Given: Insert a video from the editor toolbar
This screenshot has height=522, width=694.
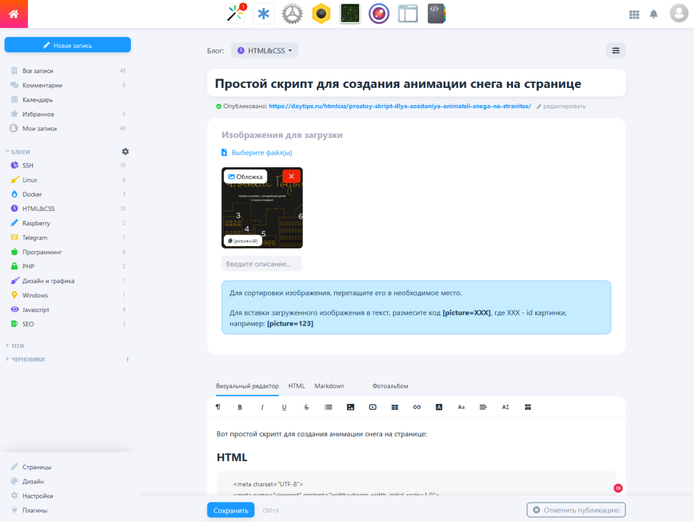Looking at the screenshot, I should coord(373,407).
